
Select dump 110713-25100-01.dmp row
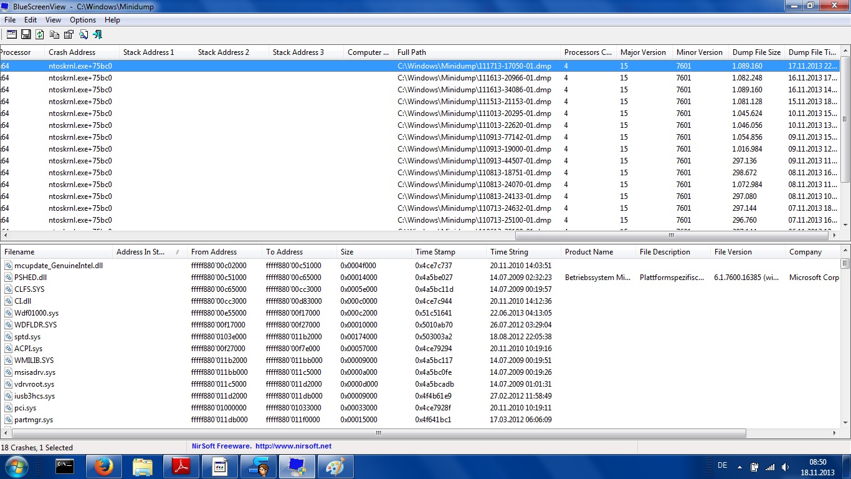coord(420,220)
